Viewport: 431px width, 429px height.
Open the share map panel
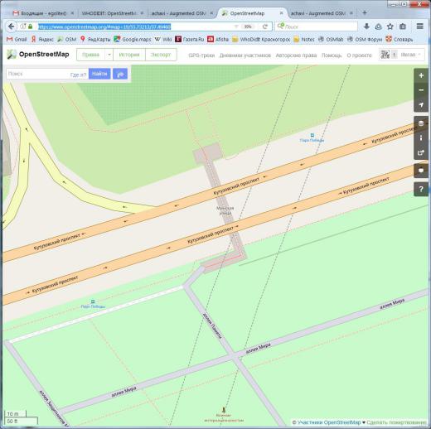point(421,152)
